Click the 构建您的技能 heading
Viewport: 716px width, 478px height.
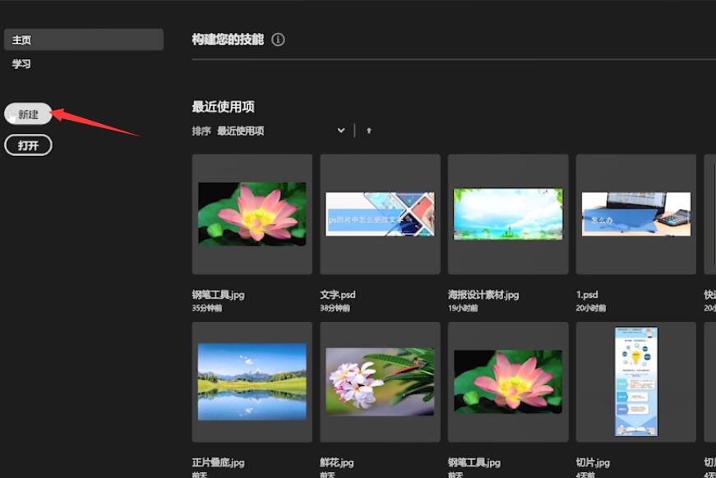coord(228,39)
